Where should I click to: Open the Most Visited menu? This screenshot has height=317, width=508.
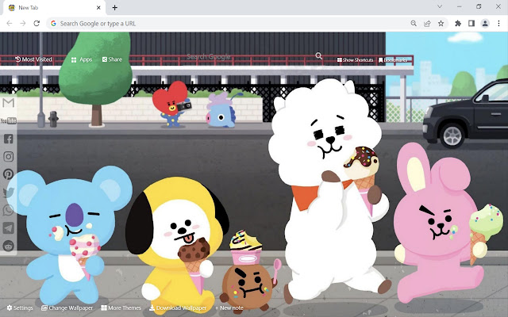33,59
